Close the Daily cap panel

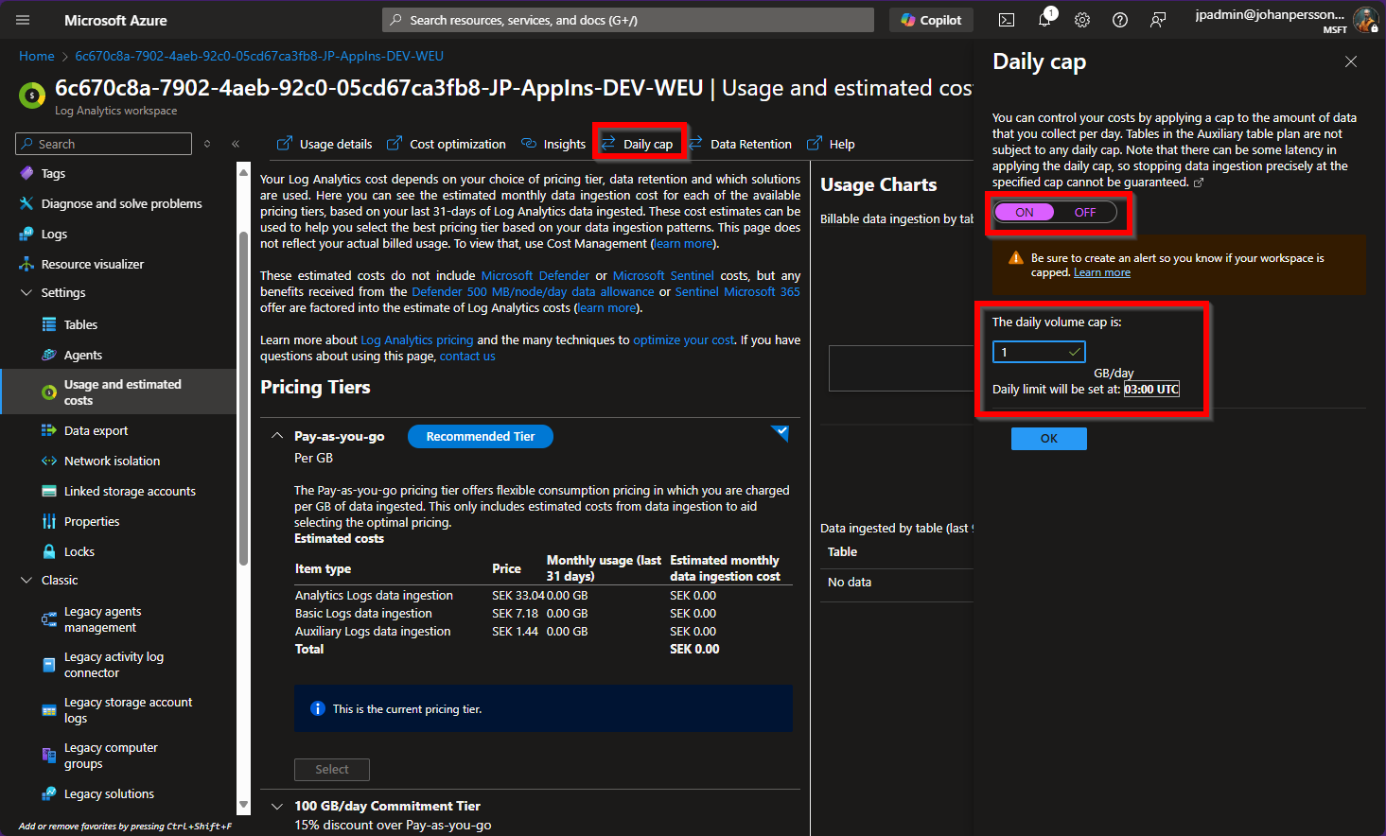pyautogui.click(x=1351, y=61)
